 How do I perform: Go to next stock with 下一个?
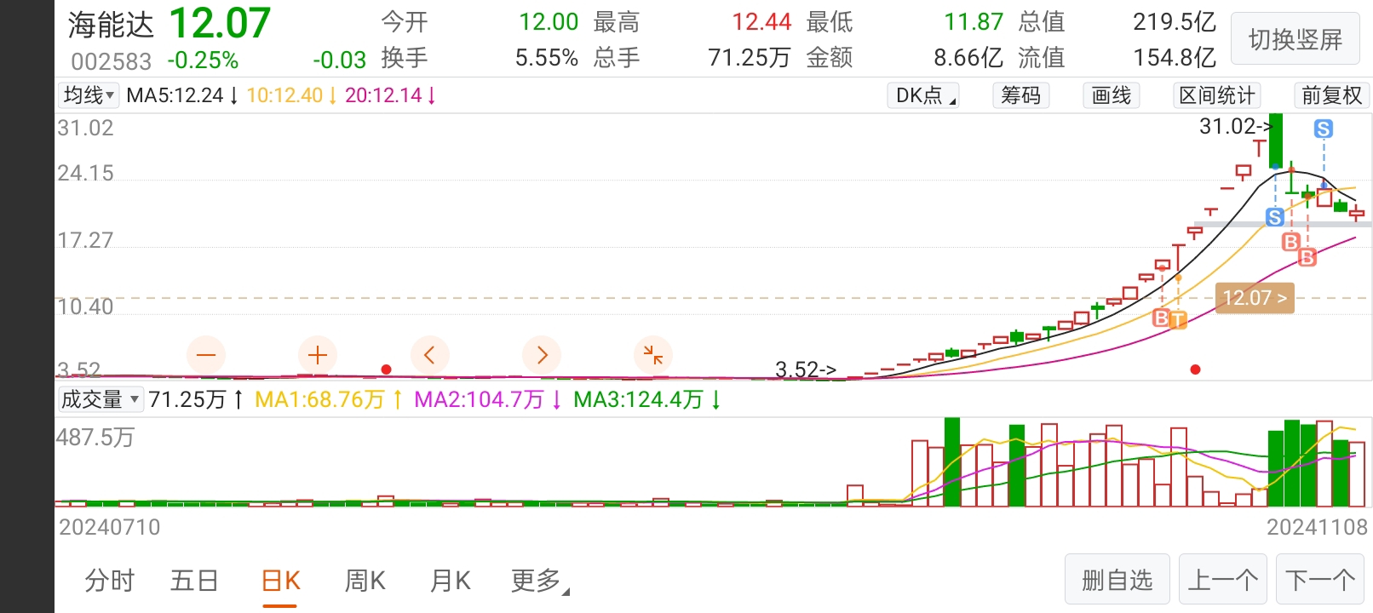(1320, 581)
